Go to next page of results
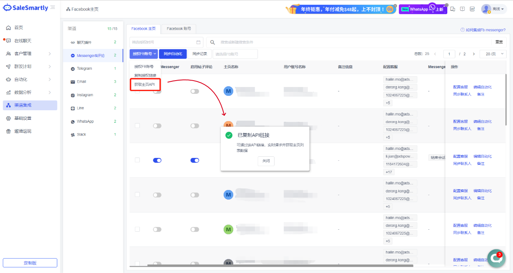This screenshot has width=513, height=273. [474, 54]
